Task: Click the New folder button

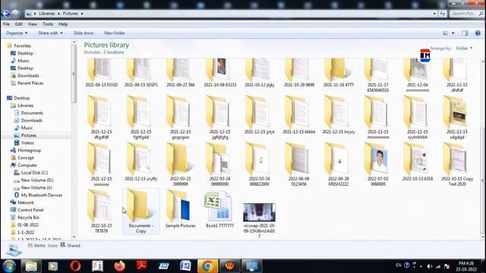Action: [115, 33]
